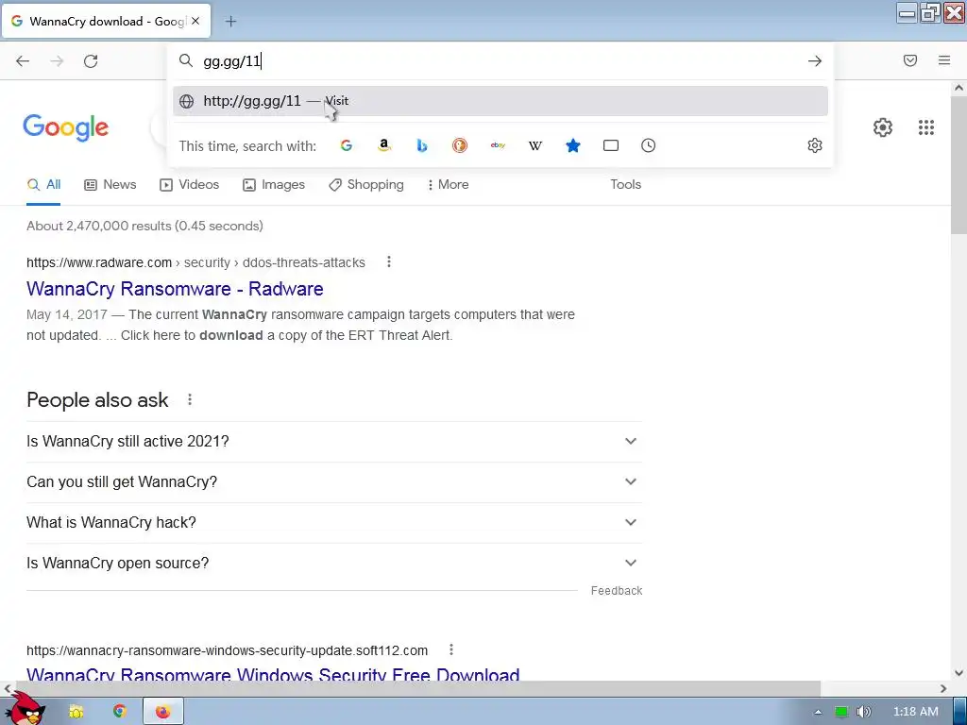Expand 'What is WannaCry hack?'
The width and height of the screenshot is (967, 725).
pyautogui.click(x=334, y=523)
